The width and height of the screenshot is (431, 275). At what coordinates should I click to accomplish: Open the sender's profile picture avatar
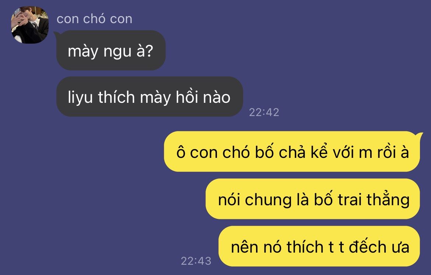[x=30, y=25]
